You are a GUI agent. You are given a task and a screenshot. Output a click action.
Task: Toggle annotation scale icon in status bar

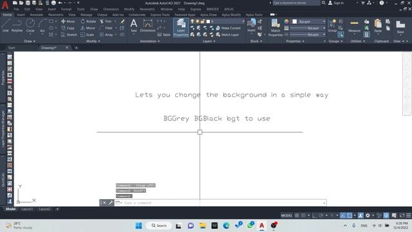tap(360, 215)
